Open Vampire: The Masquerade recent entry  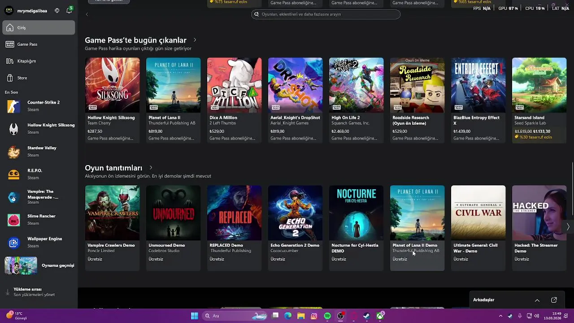(39, 197)
